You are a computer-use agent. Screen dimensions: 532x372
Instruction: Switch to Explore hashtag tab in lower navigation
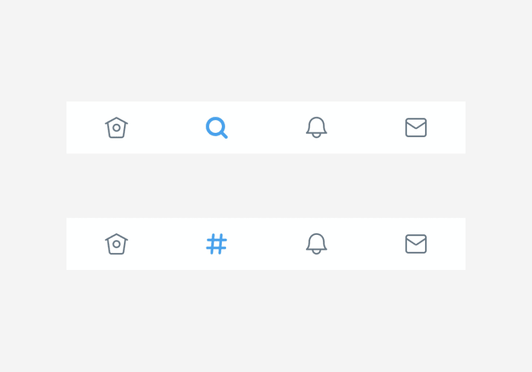[216, 244]
